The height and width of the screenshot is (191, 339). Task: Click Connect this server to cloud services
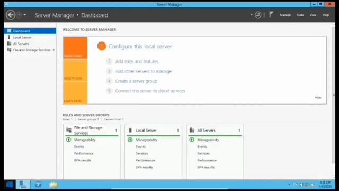point(150,91)
